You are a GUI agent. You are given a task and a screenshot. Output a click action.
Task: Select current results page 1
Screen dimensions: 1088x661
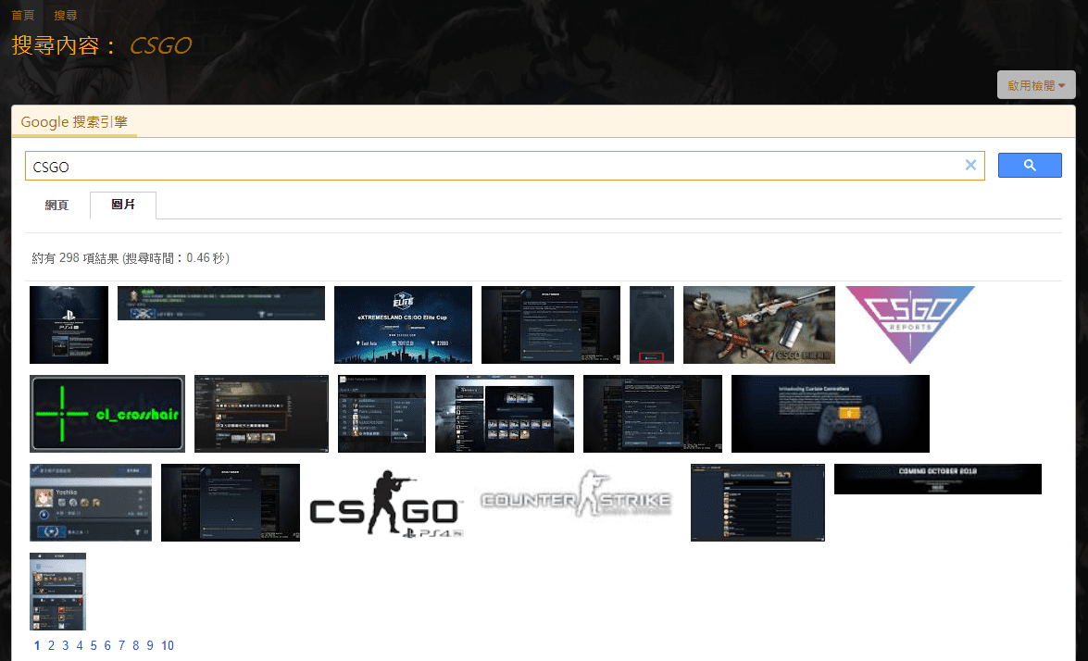[37, 646]
